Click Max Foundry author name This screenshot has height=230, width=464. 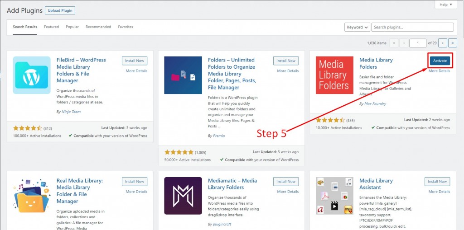click(375, 104)
